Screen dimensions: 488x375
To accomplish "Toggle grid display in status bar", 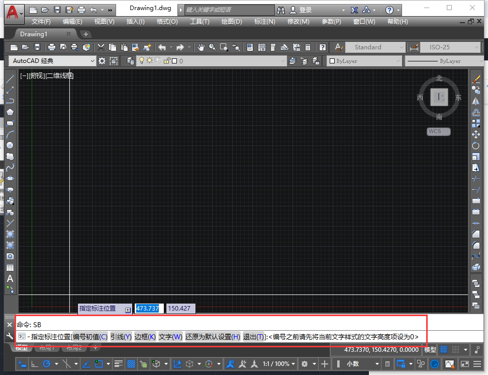I will (x=444, y=350).
